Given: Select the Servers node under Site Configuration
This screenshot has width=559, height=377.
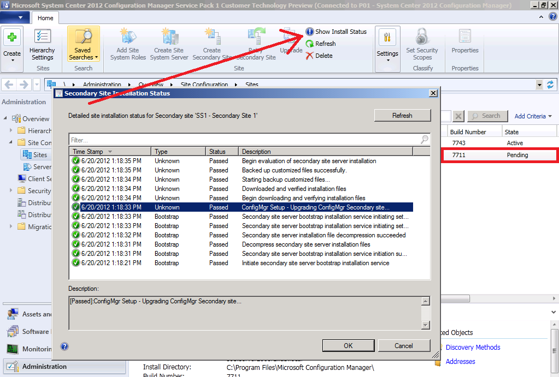Looking at the screenshot, I should [38, 166].
